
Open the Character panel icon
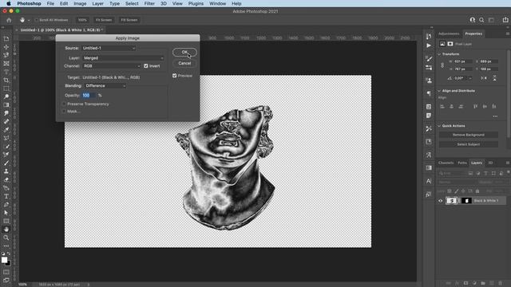(429, 181)
